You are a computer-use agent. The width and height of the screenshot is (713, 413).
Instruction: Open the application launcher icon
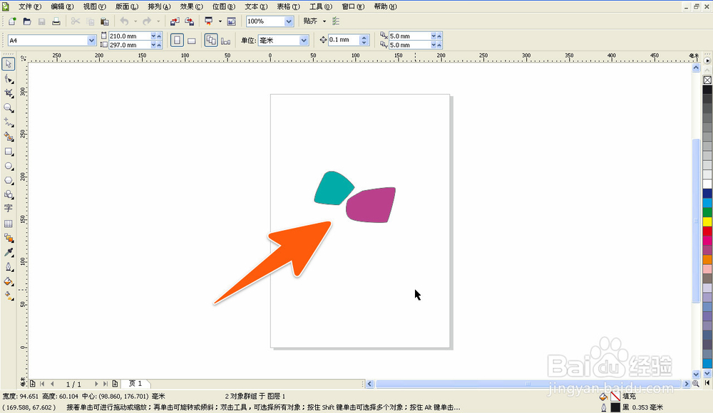click(209, 21)
